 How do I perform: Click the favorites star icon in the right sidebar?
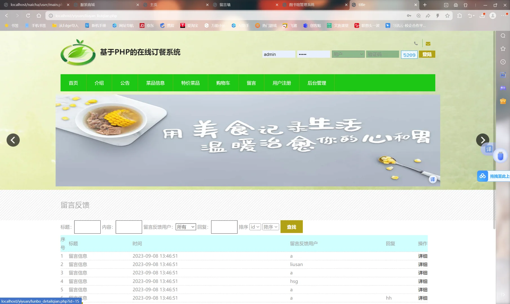(x=503, y=48)
